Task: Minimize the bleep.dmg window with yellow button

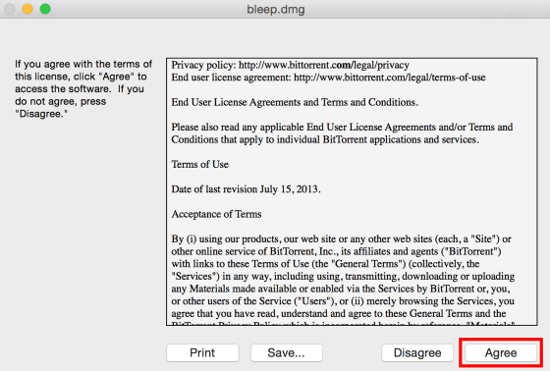Action: (x=27, y=9)
